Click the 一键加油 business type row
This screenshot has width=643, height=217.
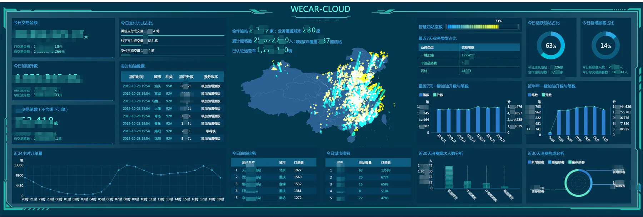469,55
